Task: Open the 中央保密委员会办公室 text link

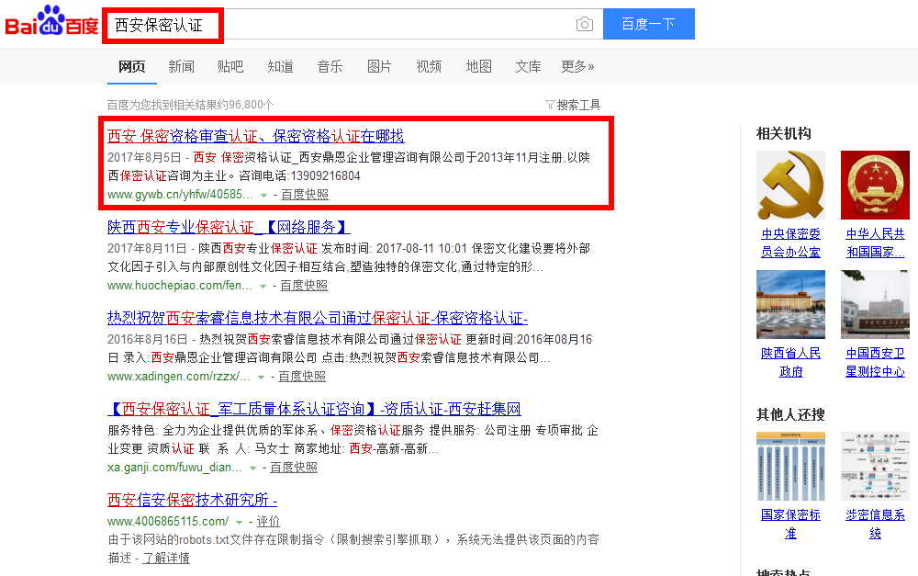Action: (790, 243)
